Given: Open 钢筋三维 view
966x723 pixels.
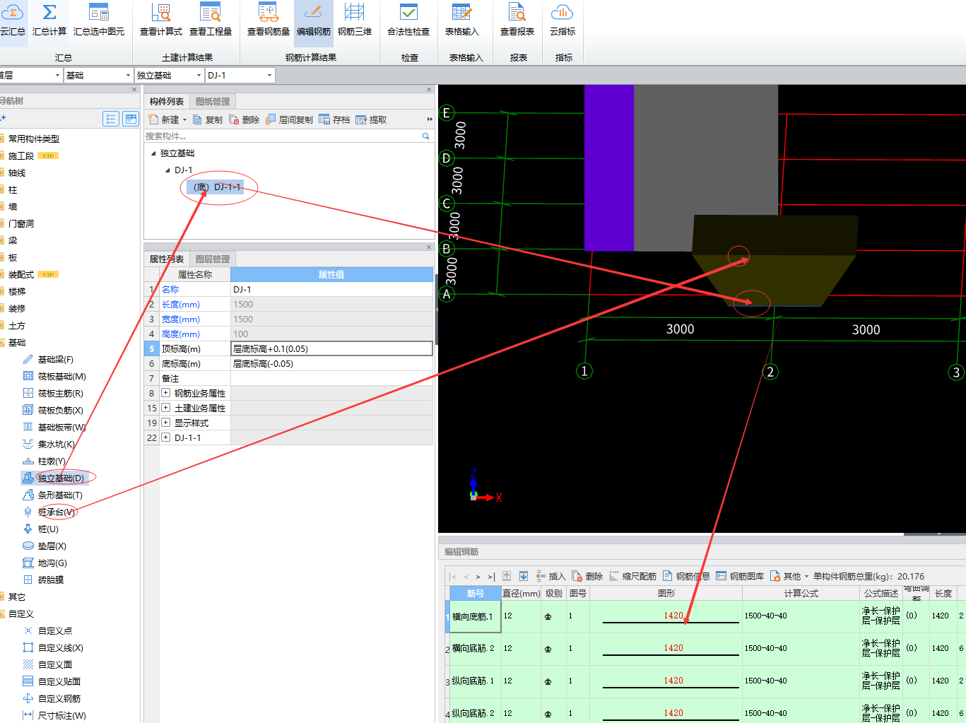Looking at the screenshot, I should [355, 20].
